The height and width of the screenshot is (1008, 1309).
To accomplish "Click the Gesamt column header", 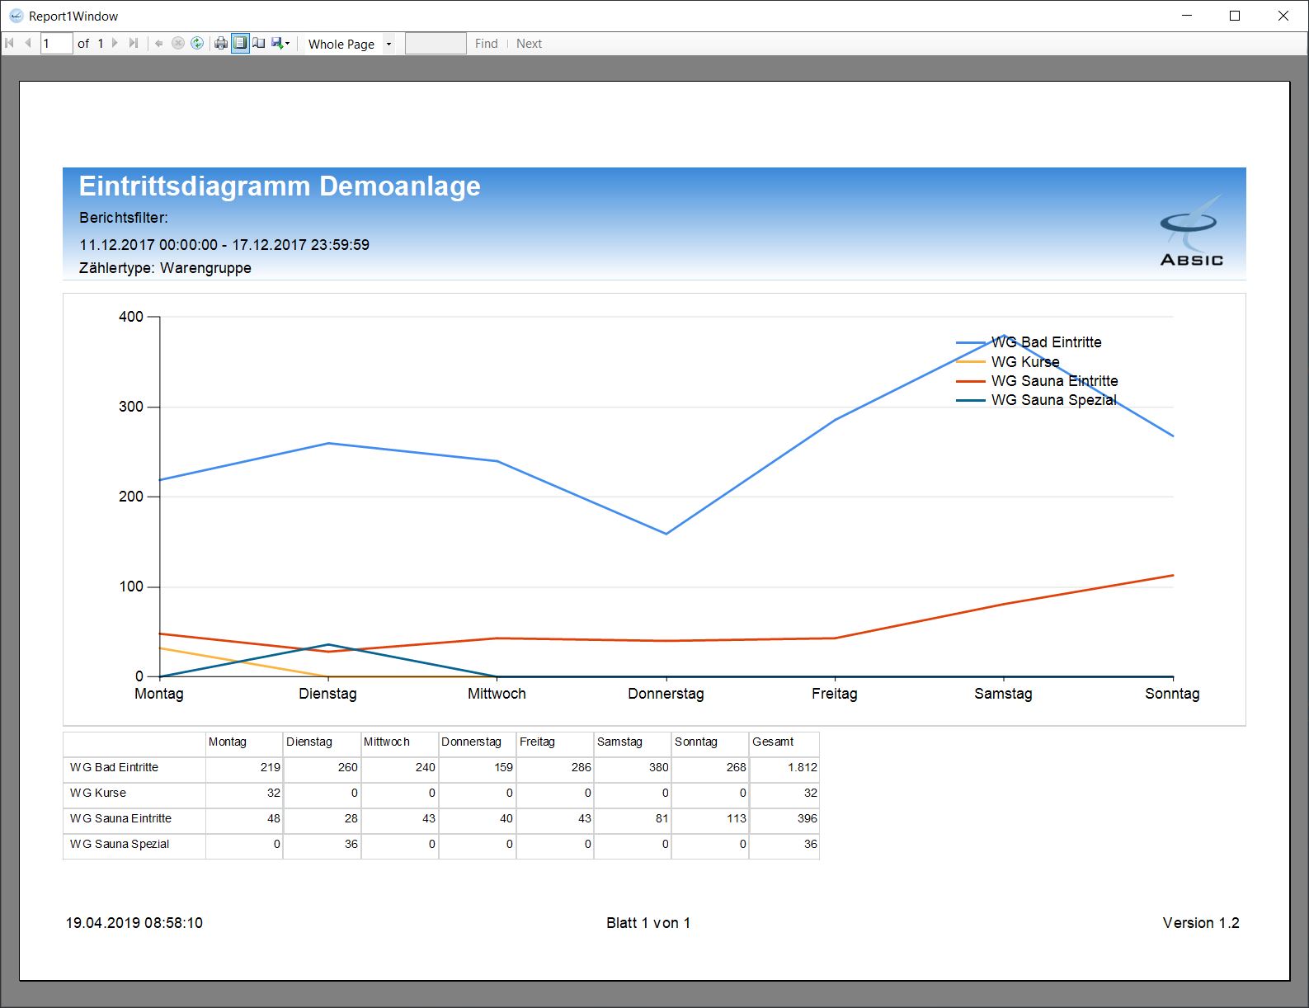I will tap(773, 742).
